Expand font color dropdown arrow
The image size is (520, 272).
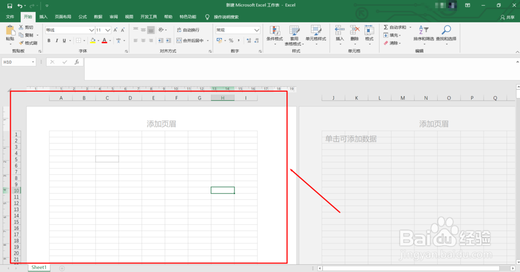[x=110, y=40]
